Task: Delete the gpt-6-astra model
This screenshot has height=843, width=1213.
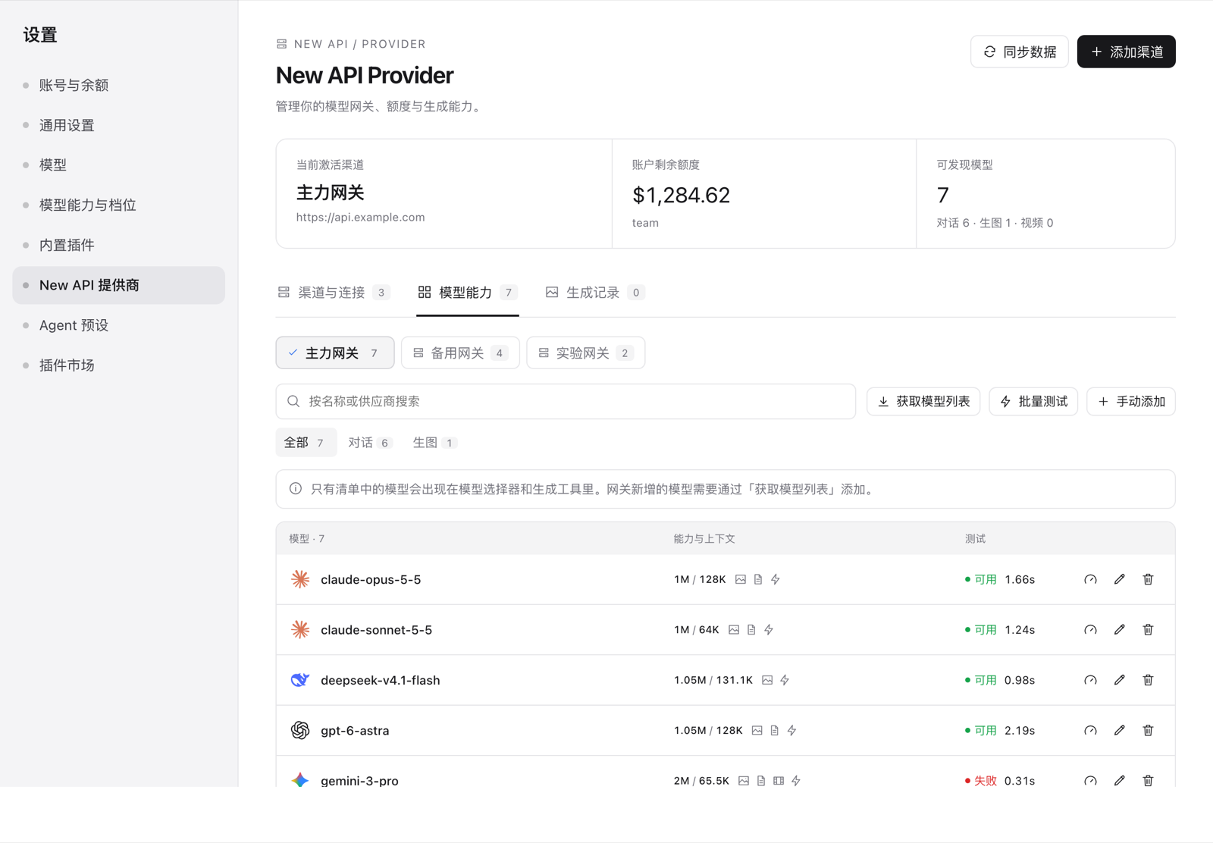Action: click(x=1148, y=730)
